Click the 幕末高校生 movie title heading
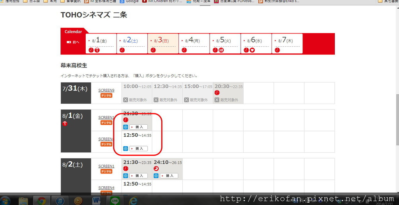399x205 pixels. tap(74, 65)
